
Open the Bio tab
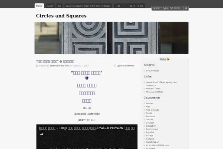(59, 6)
